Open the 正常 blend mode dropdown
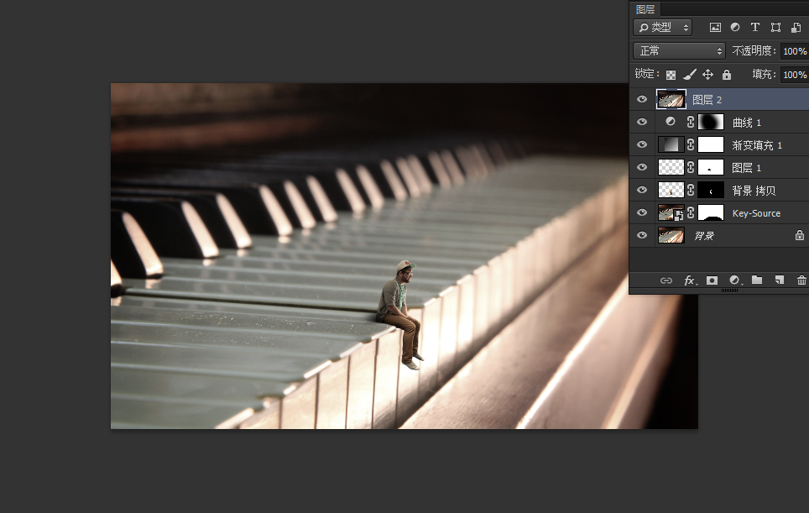The width and height of the screenshot is (809, 513). [679, 51]
